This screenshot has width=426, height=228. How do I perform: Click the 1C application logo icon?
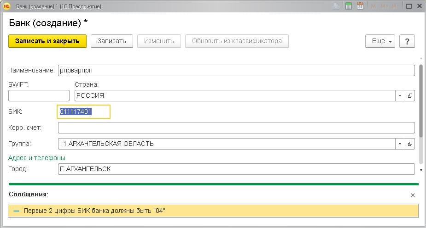point(7,6)
